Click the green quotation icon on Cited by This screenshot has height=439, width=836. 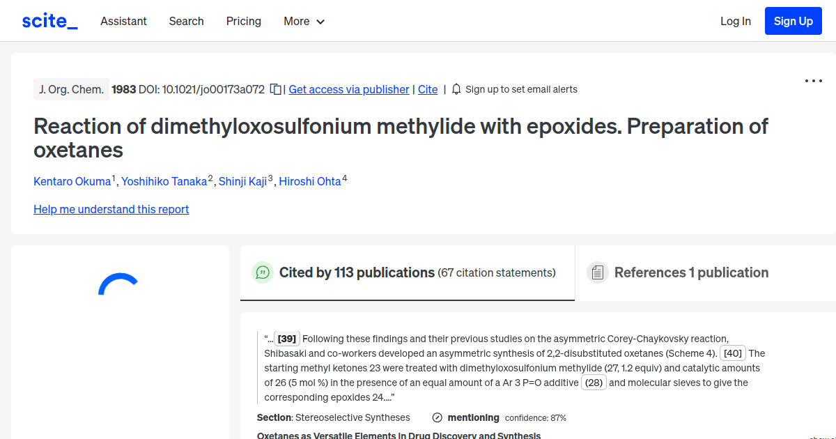(x=263, y=272)
